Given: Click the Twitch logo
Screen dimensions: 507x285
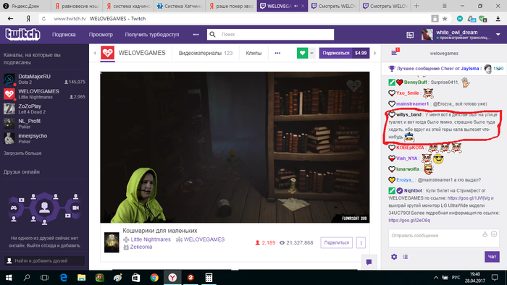Looking at the screenshot, I should coord(22,34).
